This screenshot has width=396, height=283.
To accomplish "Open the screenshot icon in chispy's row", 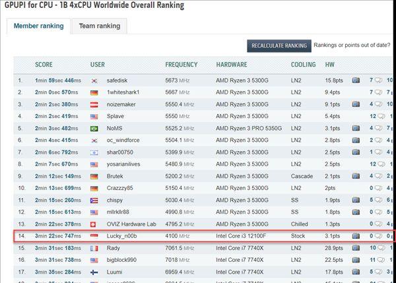I will tap(356, 200).
